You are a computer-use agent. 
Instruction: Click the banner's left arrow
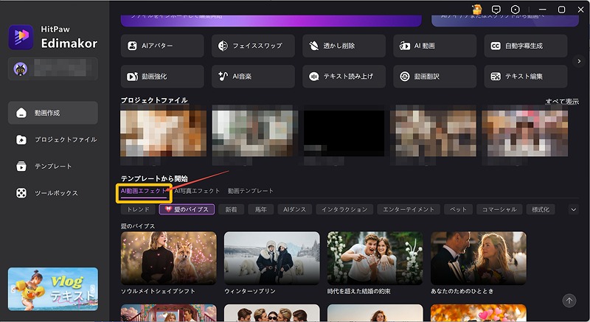point(13,289)
